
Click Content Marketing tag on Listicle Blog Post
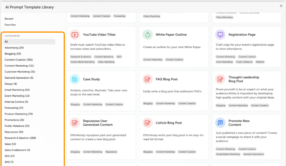166,152
